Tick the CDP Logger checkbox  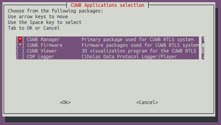pos(20,57)
